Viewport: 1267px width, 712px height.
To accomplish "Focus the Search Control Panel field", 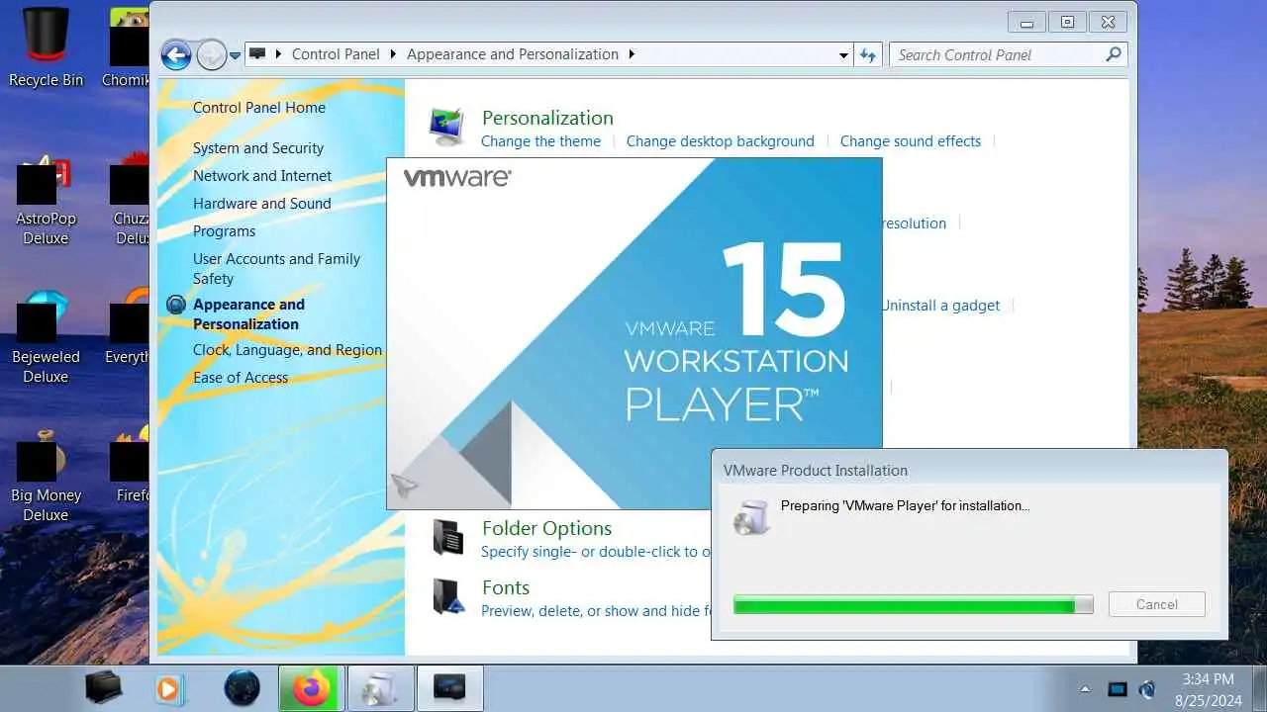I will click(1007, 55).
